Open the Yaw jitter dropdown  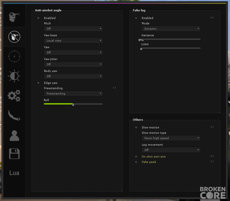click(x=73, y=64)
